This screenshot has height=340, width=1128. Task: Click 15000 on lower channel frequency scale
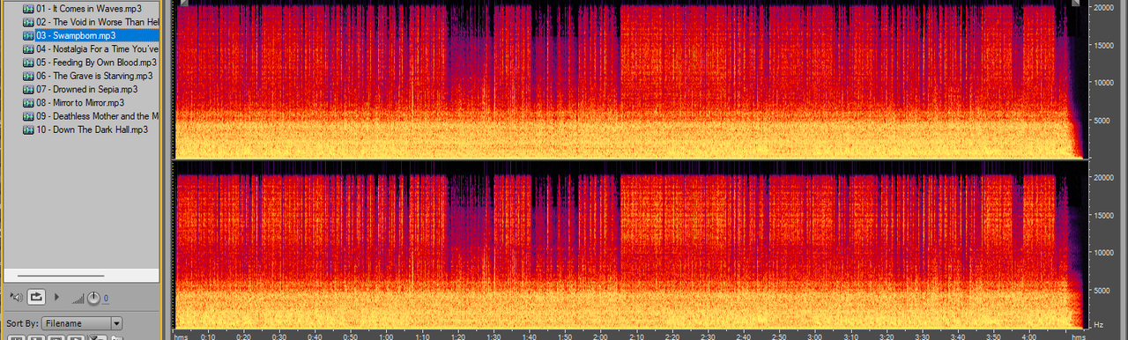(1103, 215)
